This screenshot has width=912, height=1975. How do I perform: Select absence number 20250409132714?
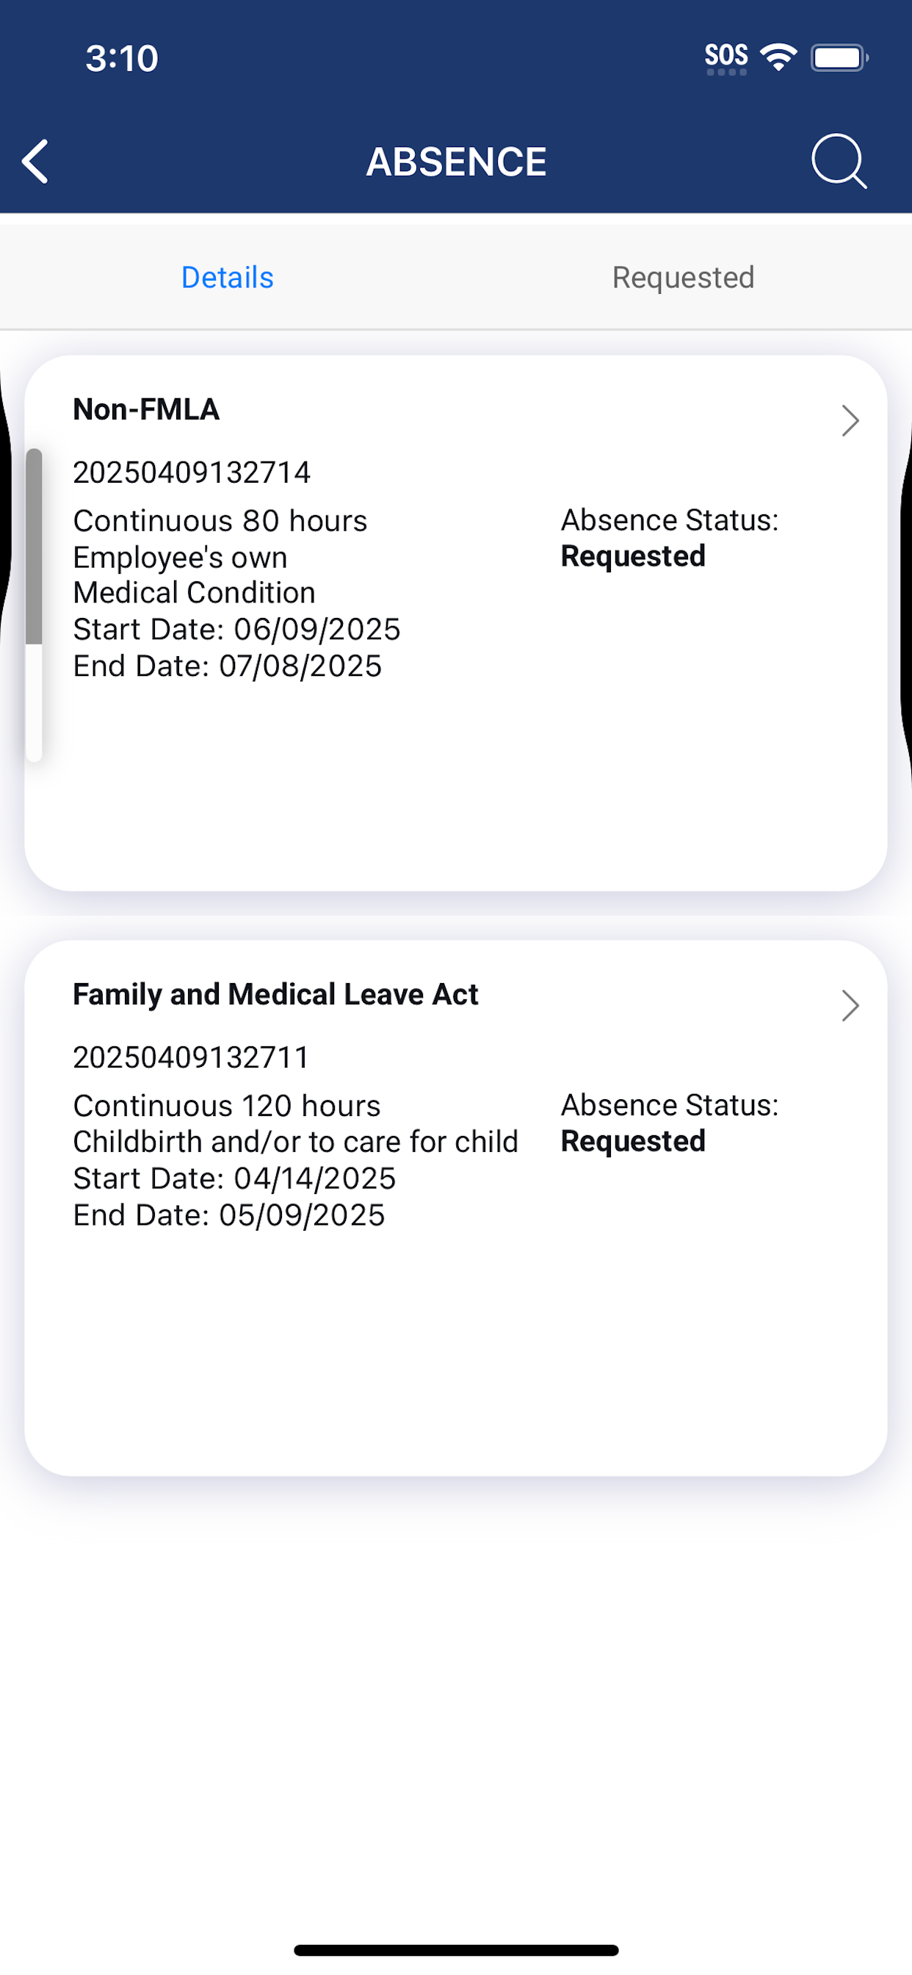[x=192, y=472]
